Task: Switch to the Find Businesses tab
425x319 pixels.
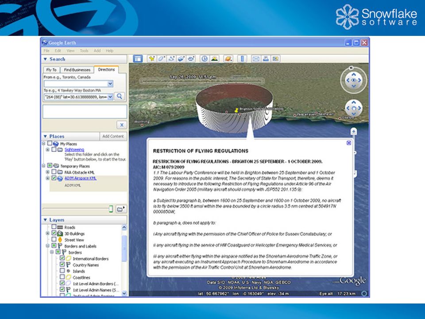Action: (77, 70)
